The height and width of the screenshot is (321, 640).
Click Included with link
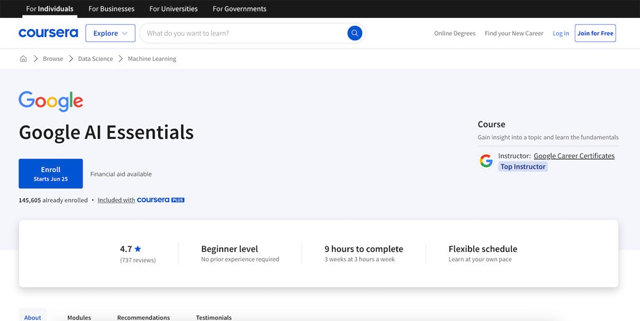pyautogui.click(x=116, y=200)
